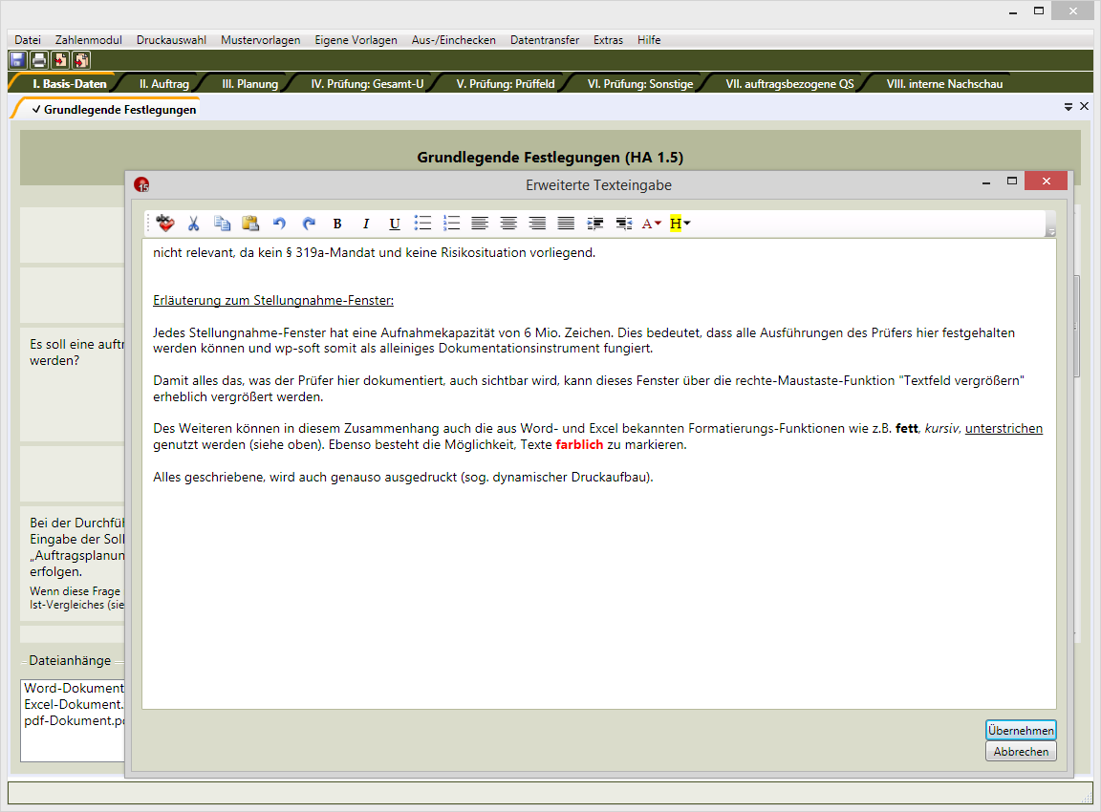
Task: Click the save icon in the main toolbar
Action: click(x=17, y=60)
